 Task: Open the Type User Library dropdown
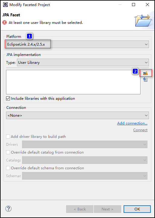click(x=83, y=62)
